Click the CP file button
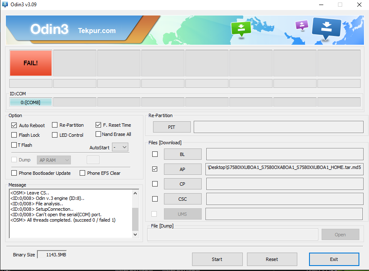 click(x=183, y=184)
